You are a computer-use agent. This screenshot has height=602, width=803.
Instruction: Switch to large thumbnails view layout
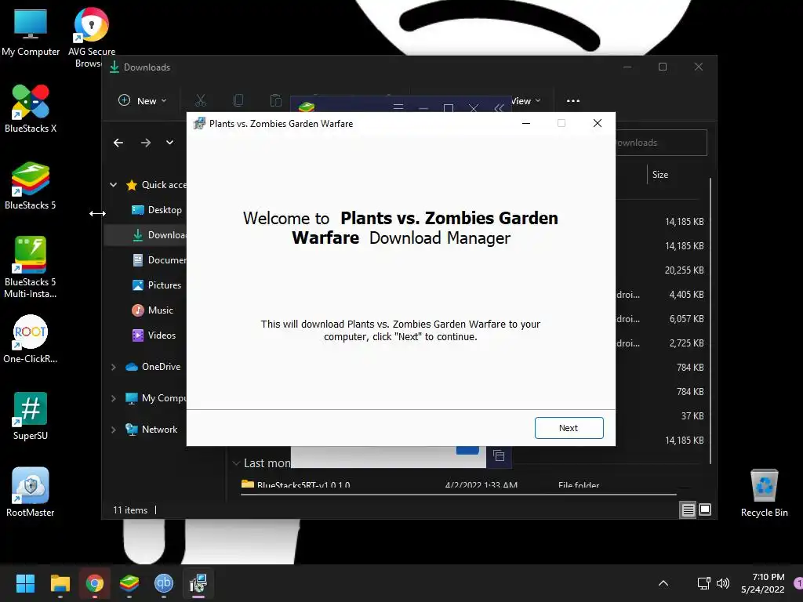(705, 510)
